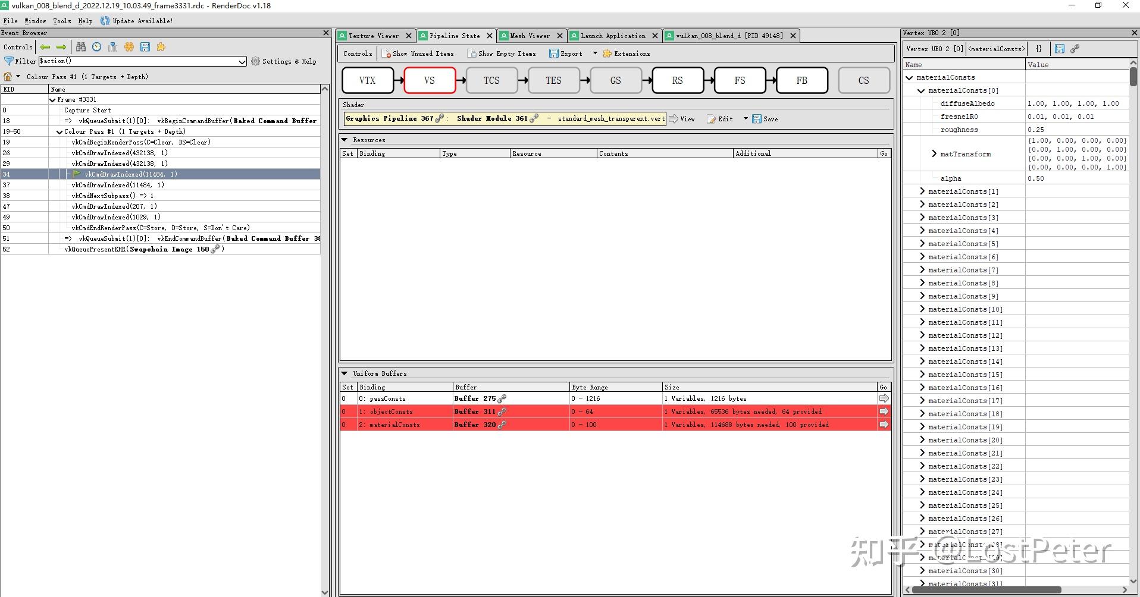Click the link icon beside Shader Module 361
1140x597 pixels.
coord(534,118)
